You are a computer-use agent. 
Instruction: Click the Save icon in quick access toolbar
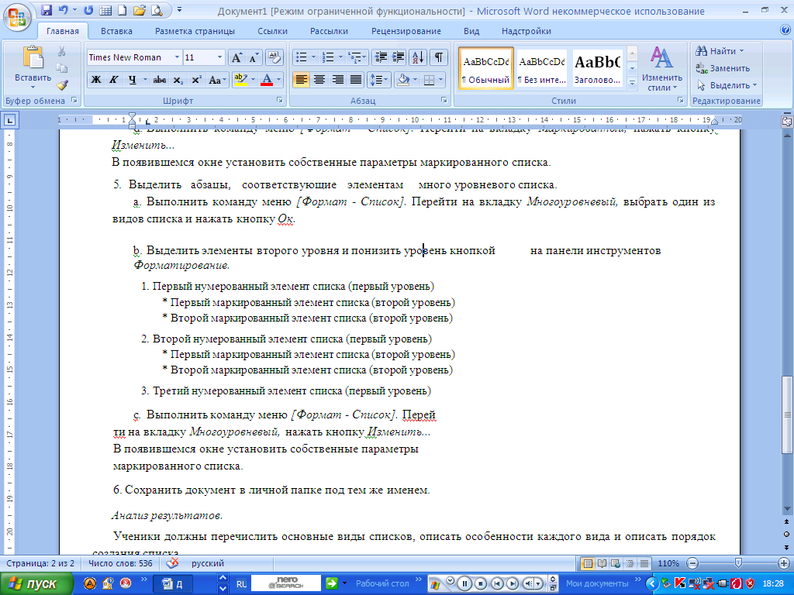[x=47, y=10]
